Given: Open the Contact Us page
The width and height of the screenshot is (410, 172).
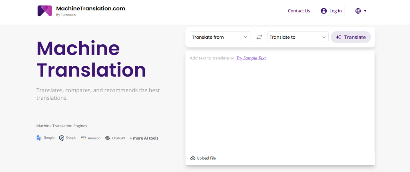Looking at the screenshot, I should click(299, 11).
